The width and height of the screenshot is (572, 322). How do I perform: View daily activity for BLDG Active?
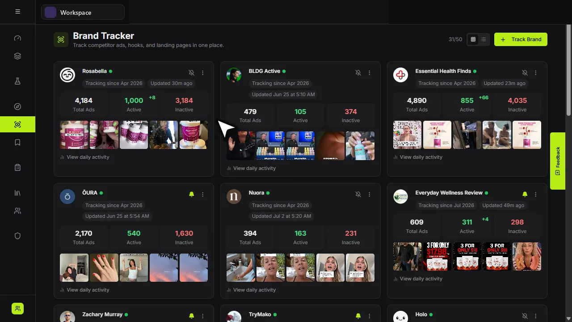(251, 168)
